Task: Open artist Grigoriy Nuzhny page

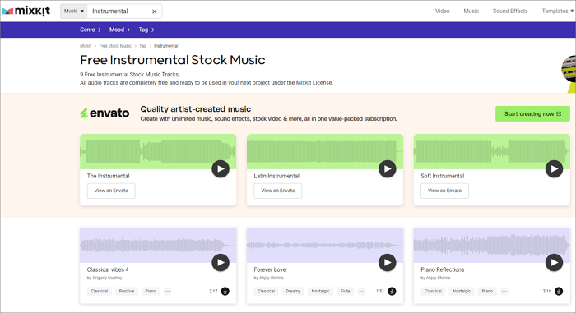Action: click(x=107, y=278)
